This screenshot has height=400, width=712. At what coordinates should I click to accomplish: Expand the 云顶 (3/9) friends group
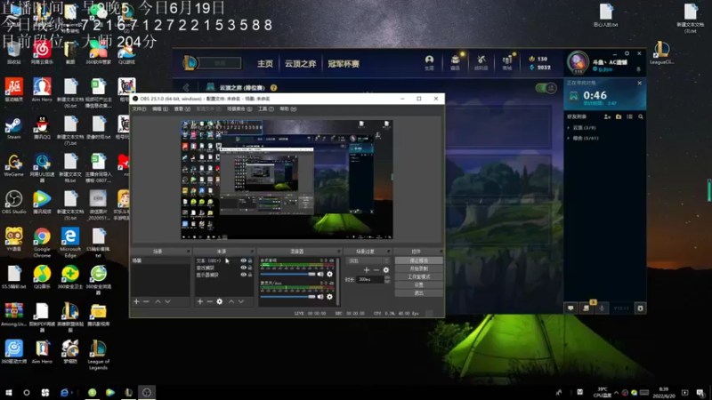click(x=569, y=127)
